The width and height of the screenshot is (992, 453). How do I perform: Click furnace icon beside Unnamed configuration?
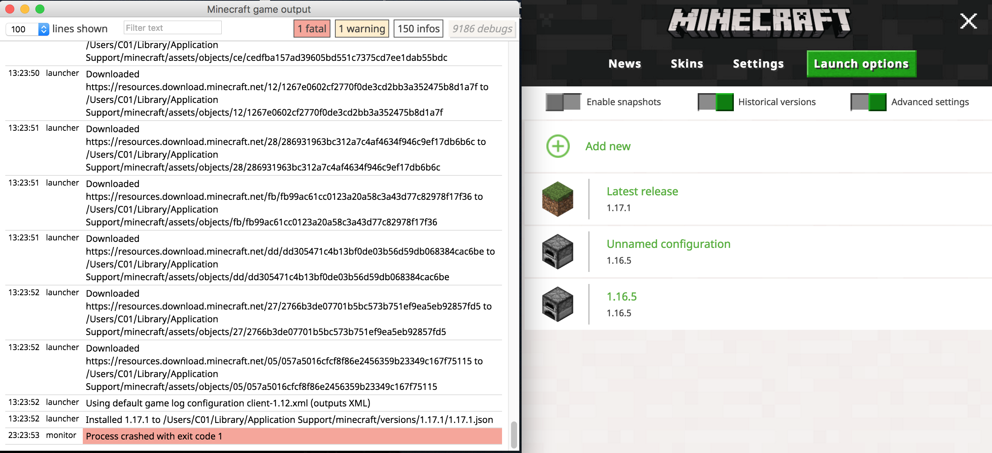[x=557, y=252]
